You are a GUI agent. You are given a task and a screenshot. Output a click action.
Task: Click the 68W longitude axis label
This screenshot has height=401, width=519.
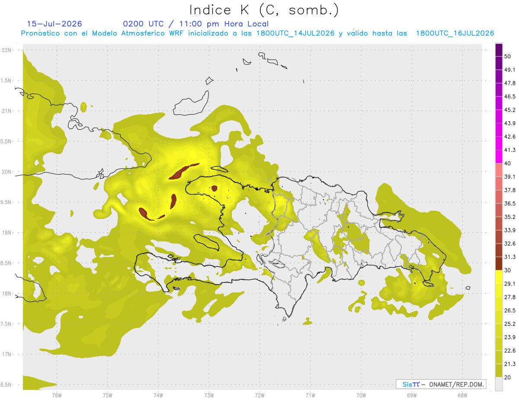pos(462,395)
